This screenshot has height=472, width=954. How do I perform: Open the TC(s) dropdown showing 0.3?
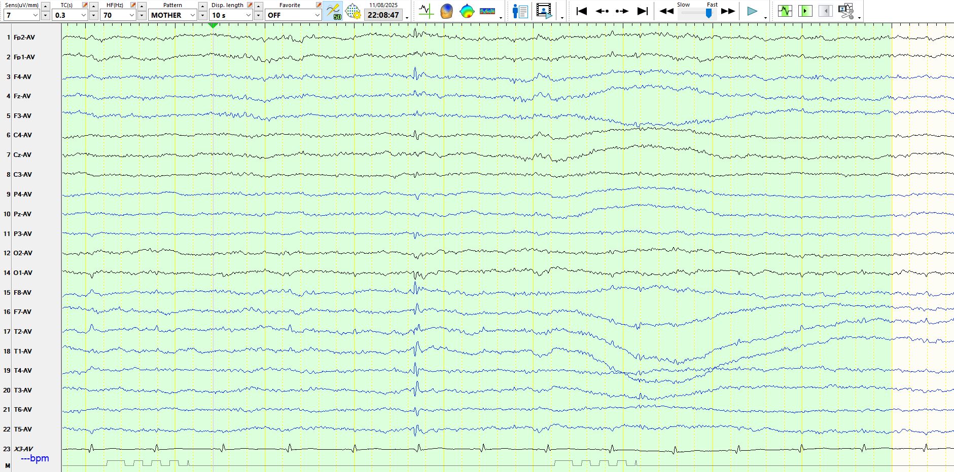70,15
